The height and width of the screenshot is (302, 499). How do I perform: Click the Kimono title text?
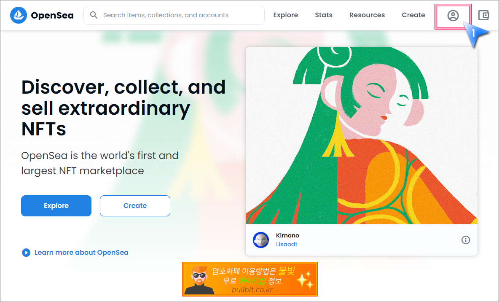click(287, 235)
